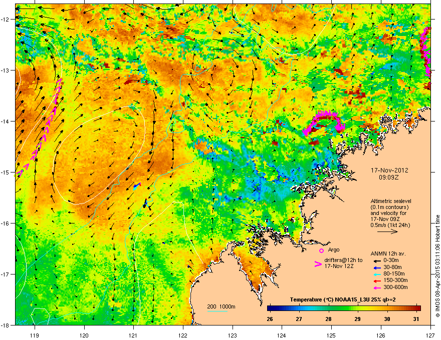Click the longitude axis label '127'
Image resolution: width=441 pixels, height=340 pixels.
coord(430,335)
